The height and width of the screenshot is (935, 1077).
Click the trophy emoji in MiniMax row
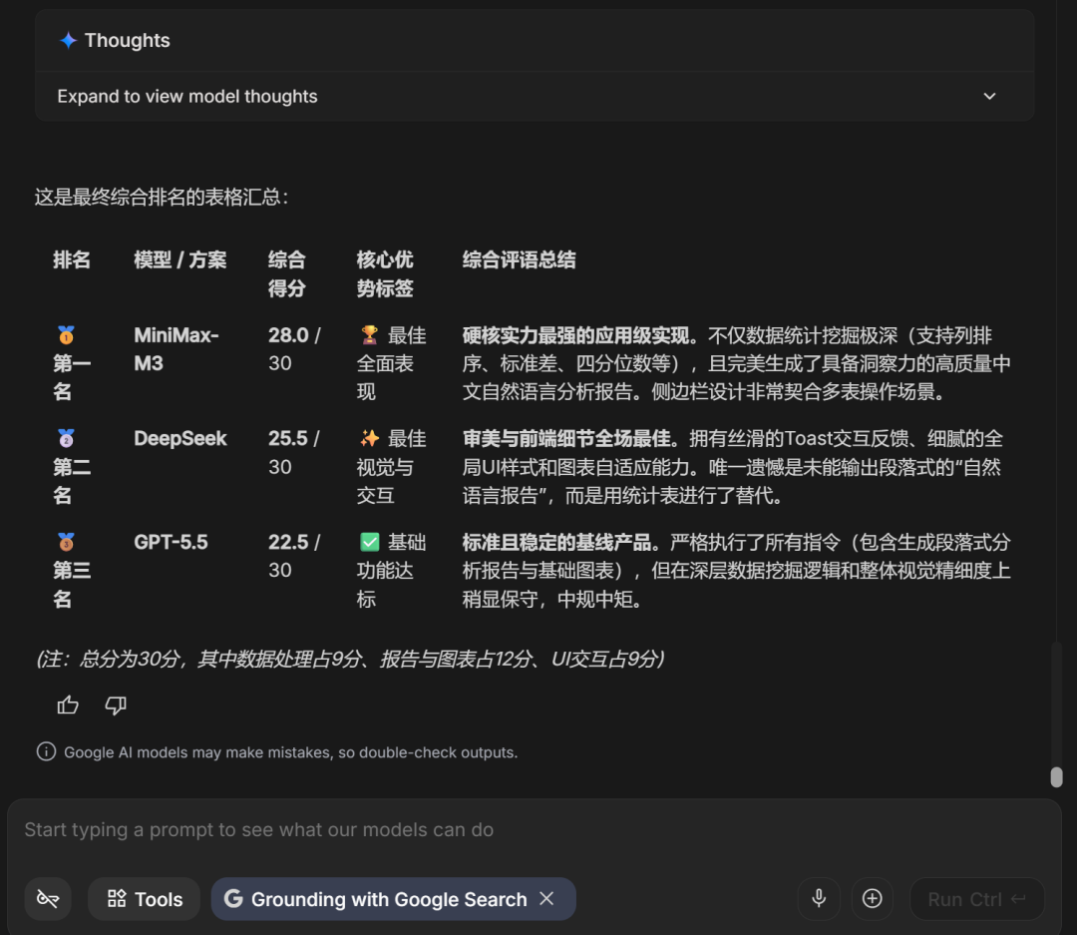tap(370, 335)
